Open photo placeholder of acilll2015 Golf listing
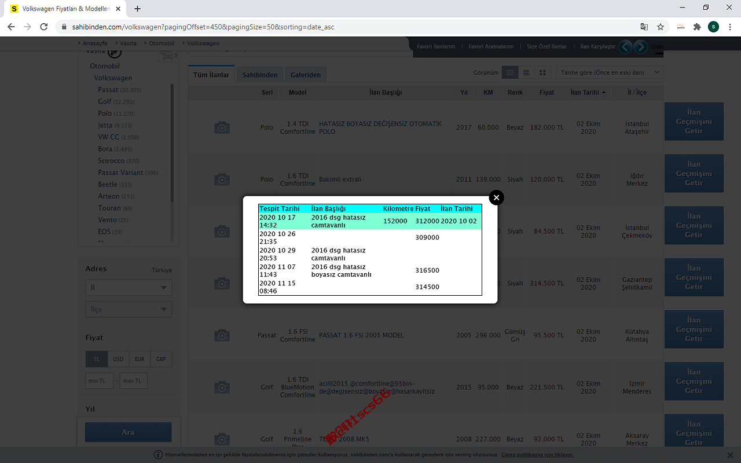 222,387
